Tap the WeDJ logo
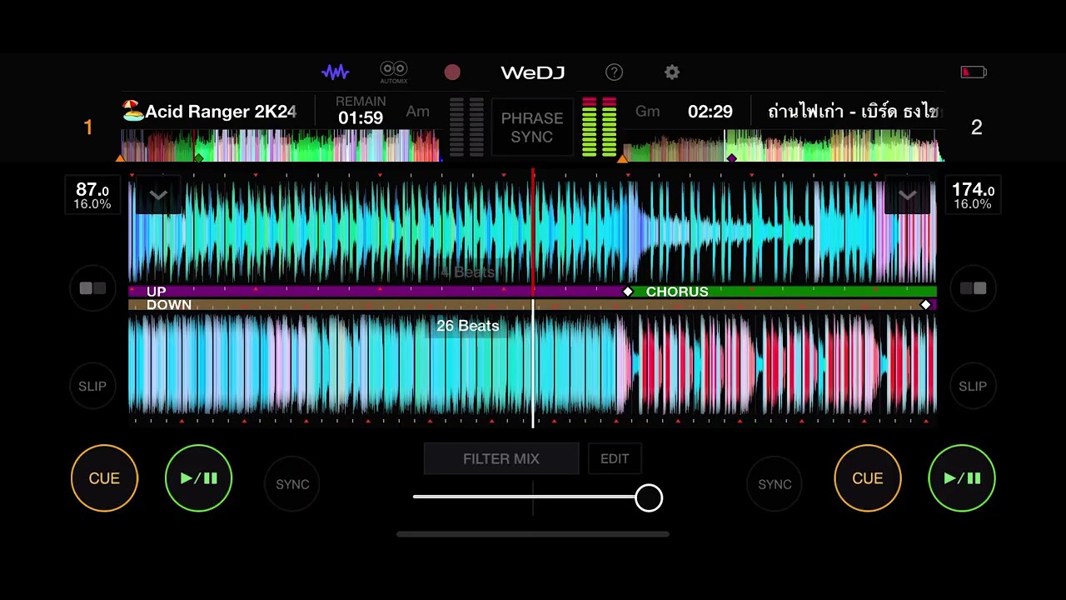 point(533,72)
